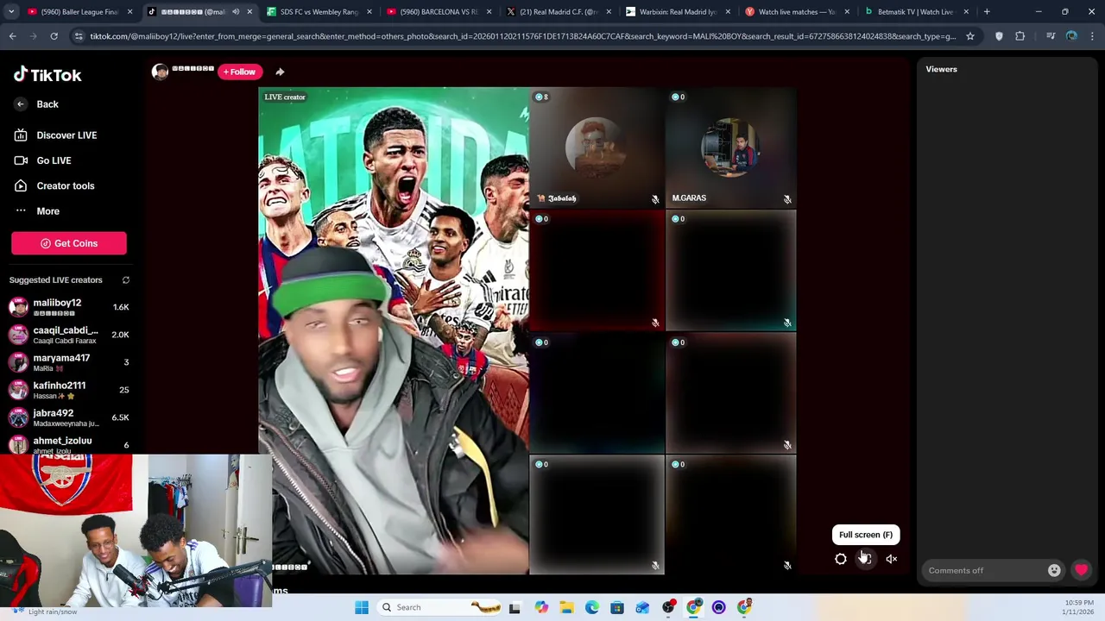1105x621 pixels.
Task: Mute the TikTok tab audio icon
Action: [235, 12]
